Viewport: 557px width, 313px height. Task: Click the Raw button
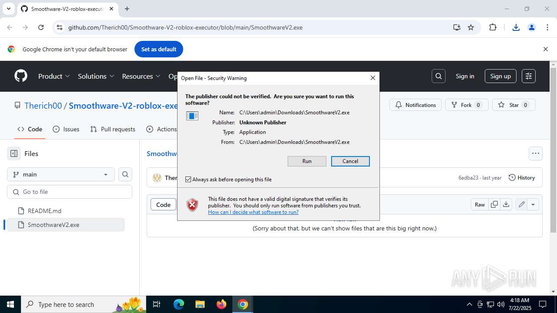pyautogui.click(x=480, y=204)
